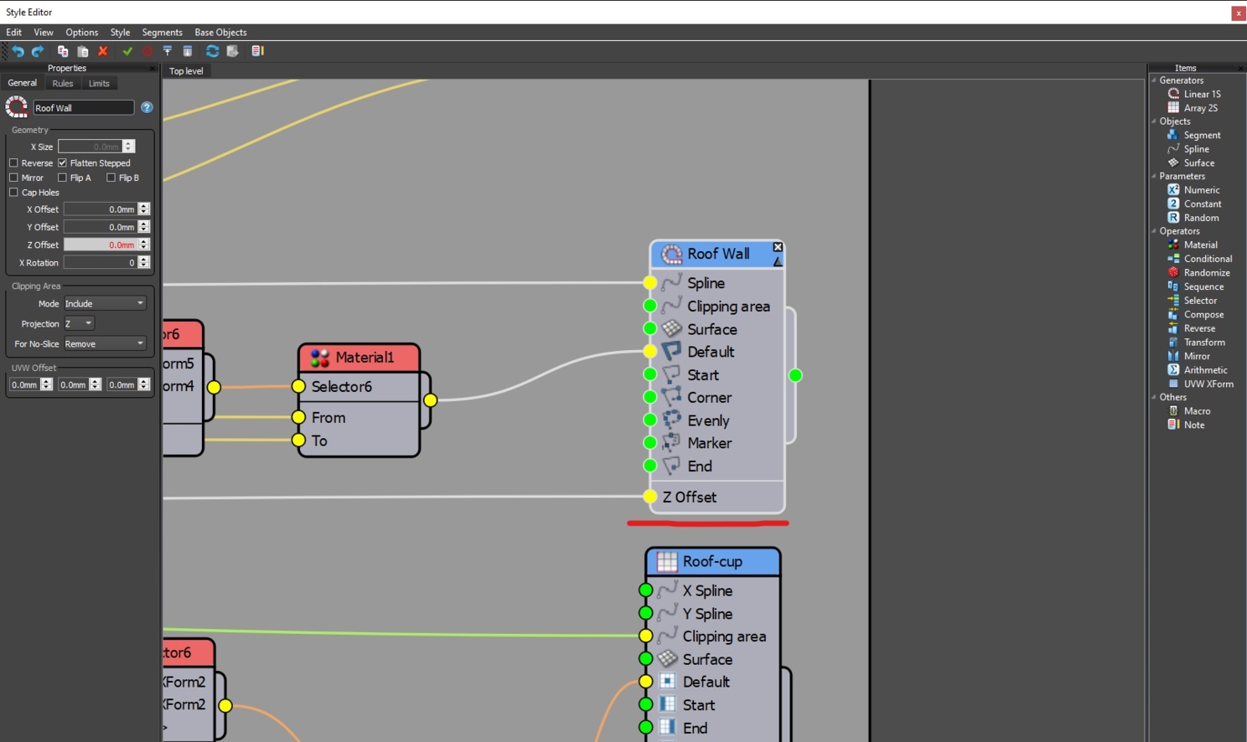Click the Undo arrow in toolbar
This screenshot has height=742, width=1247.
tap(18, 51)
